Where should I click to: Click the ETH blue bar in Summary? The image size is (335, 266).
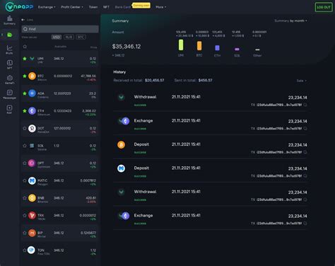tap(217, 48)
